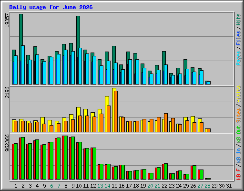The height and width of the screenshot is (191, 244).
Task: Click the 'Sites' legend label
Action: (239, 116)
